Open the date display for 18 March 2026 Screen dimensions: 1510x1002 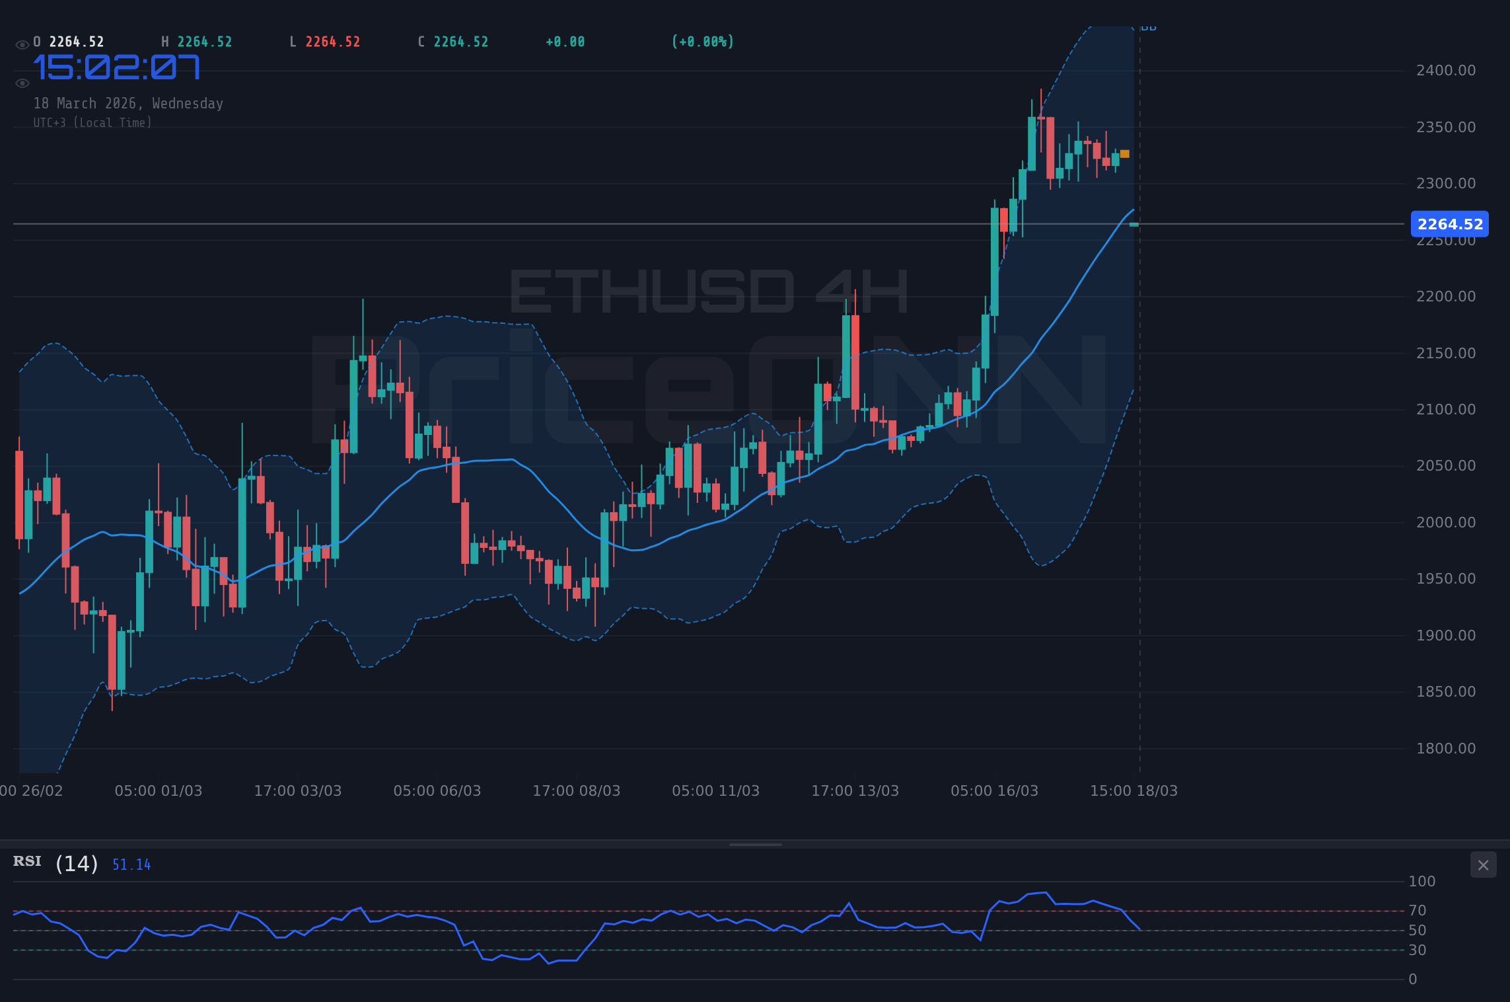pyautogui.click(x=128, y=103)
